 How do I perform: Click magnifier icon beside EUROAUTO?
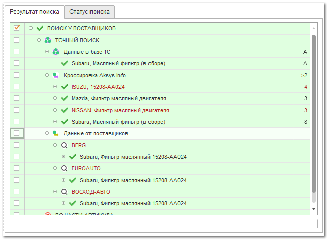point(64,168)
